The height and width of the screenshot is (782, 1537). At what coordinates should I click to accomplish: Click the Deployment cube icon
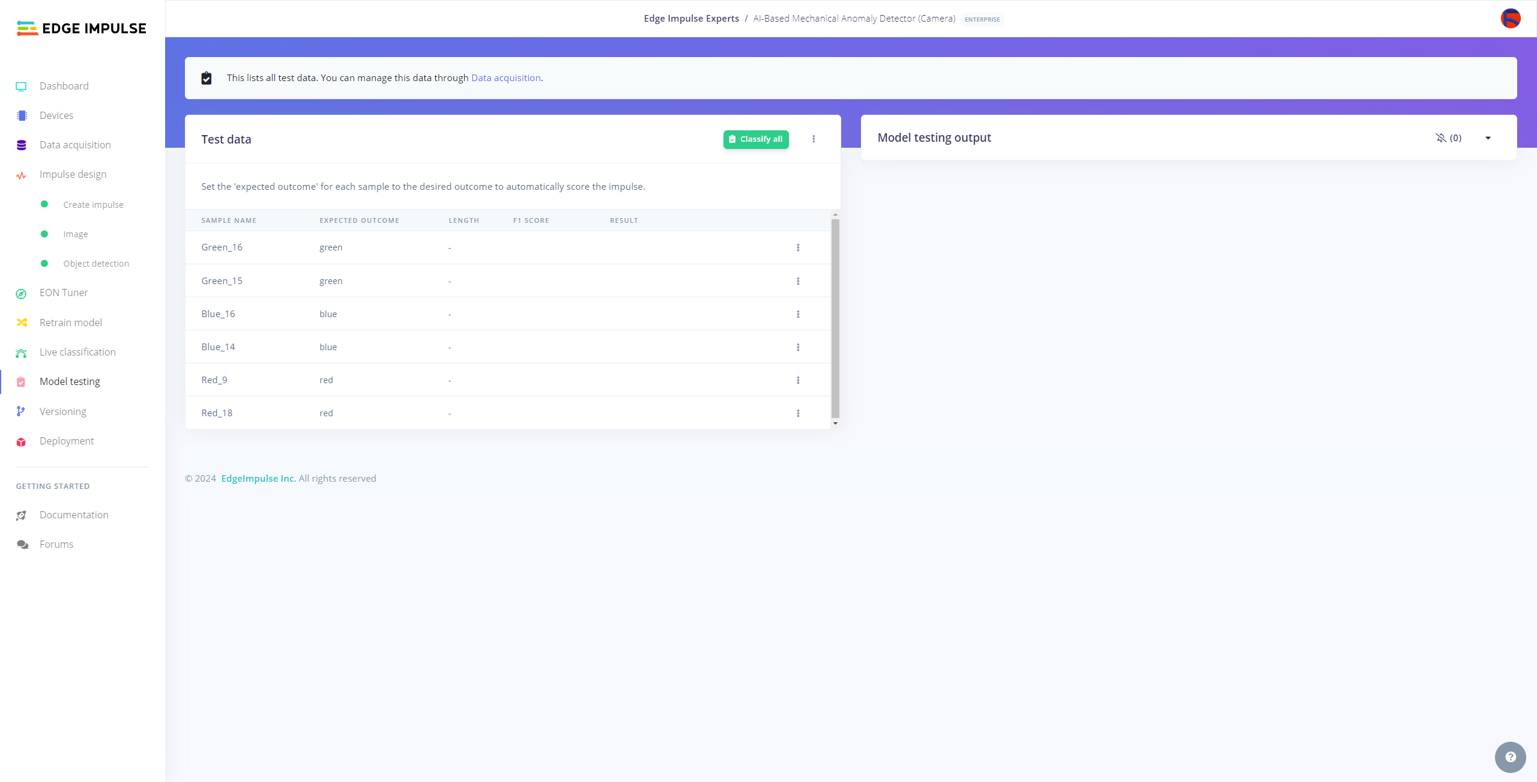click(21, 442)
